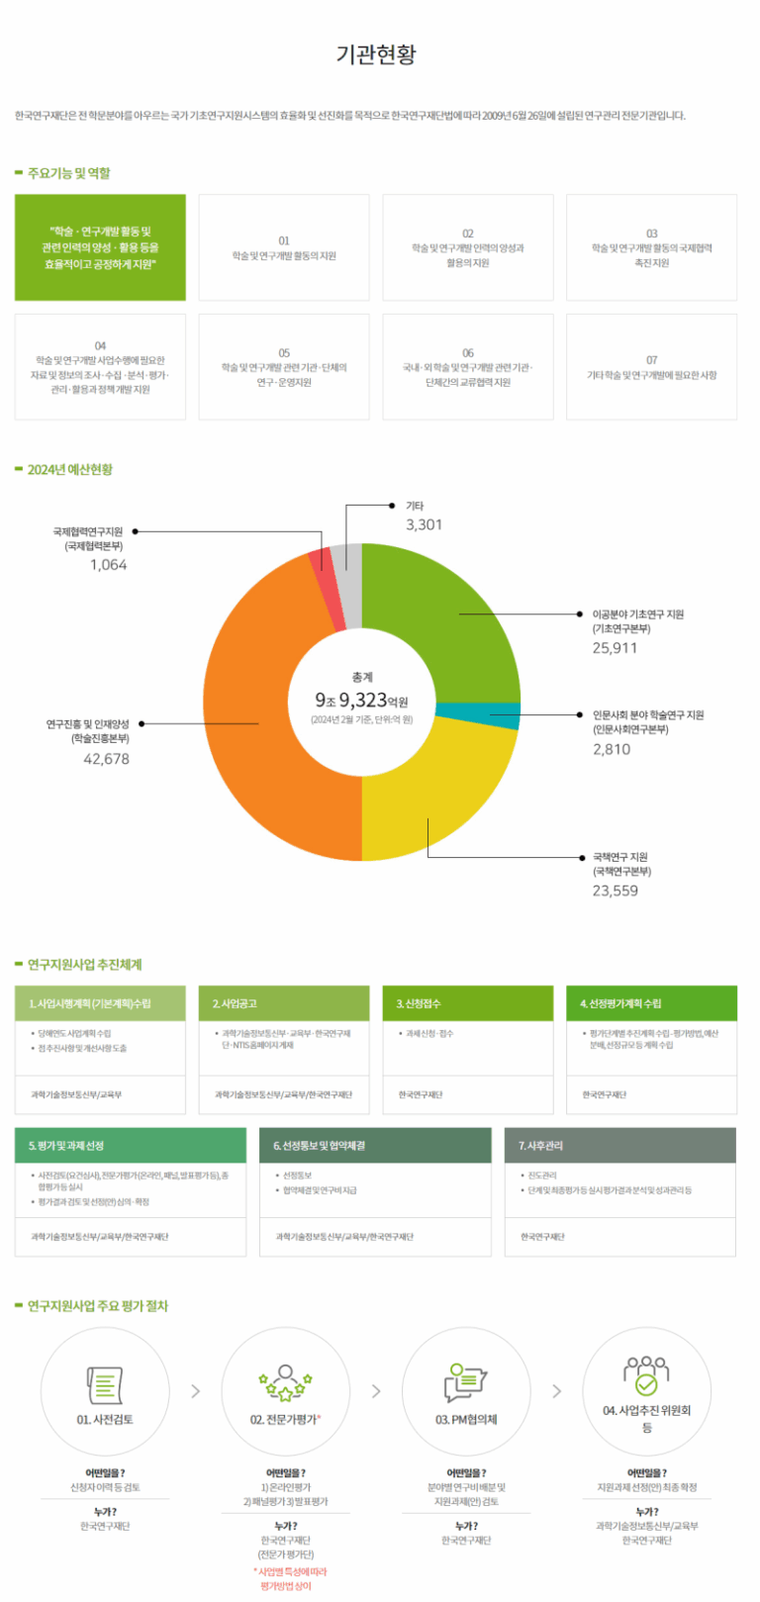The image size is (760, 1602).
Task: Click the 사전검토 document icon
Action: (x=104, y=1383)
